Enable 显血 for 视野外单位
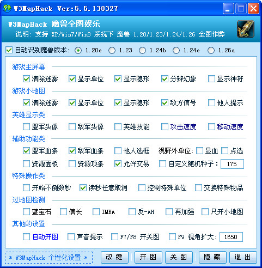Viewport: 262px width, 268px height. pos(199,151)
